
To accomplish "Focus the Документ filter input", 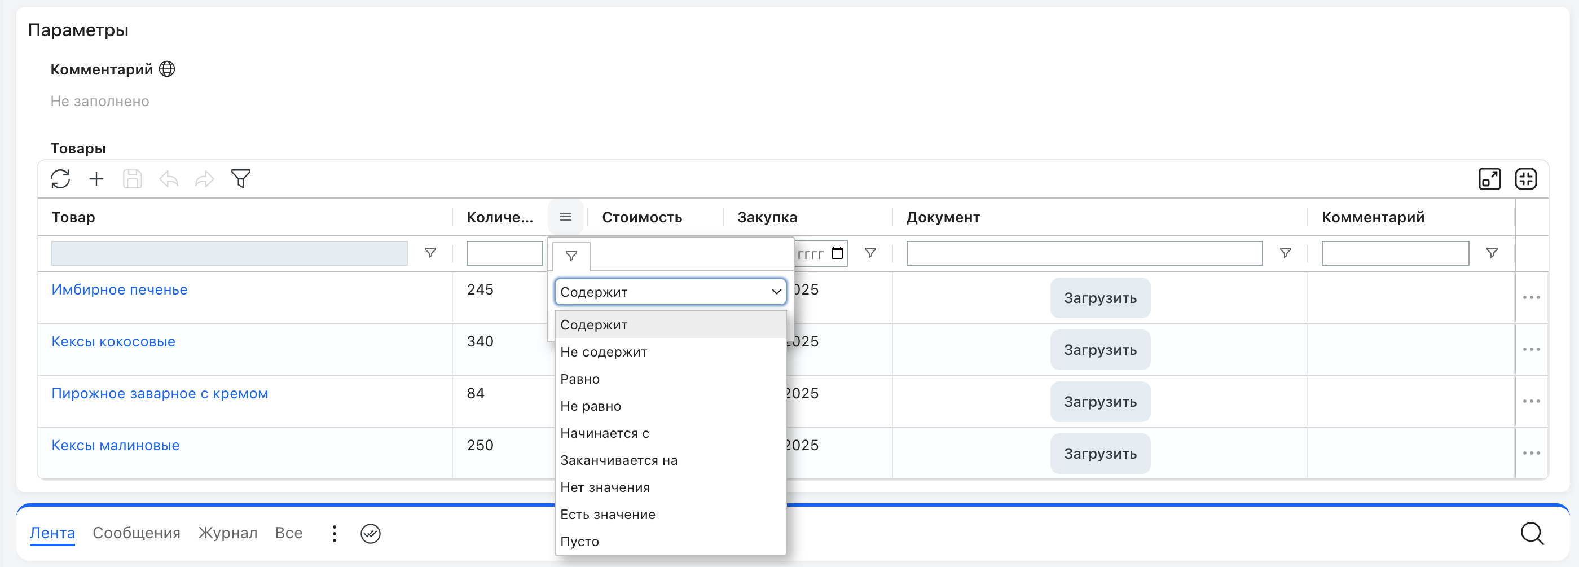I will [x=1084, y=253].
